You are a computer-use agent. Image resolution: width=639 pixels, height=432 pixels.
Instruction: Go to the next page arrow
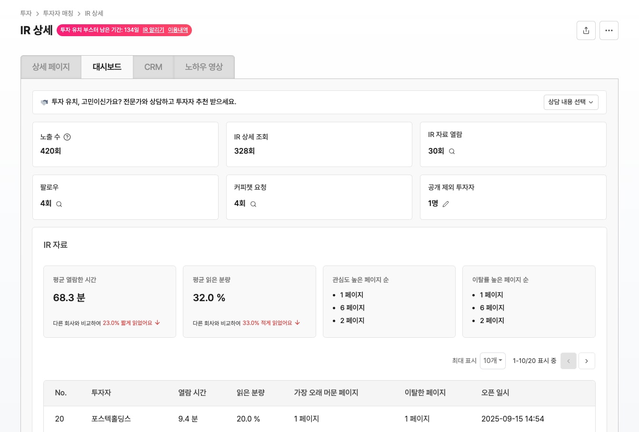587,361
